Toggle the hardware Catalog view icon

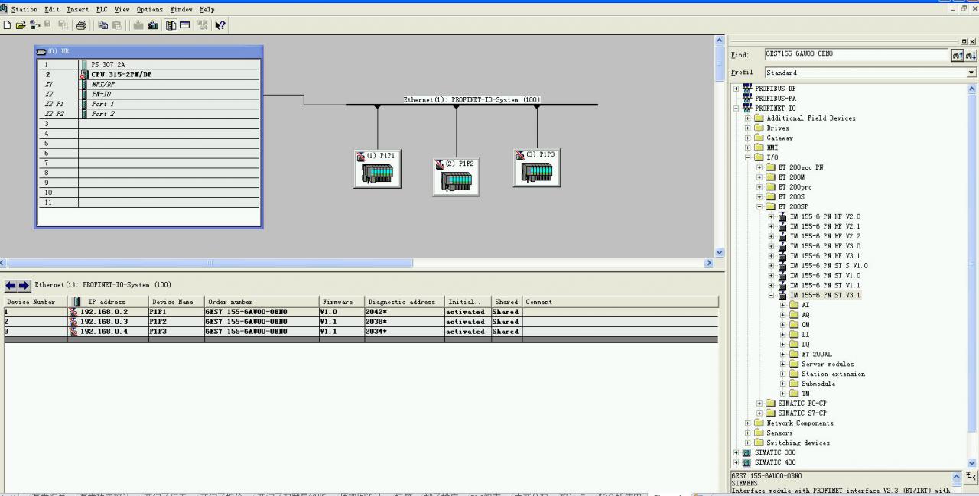click(x=171, y=24)
